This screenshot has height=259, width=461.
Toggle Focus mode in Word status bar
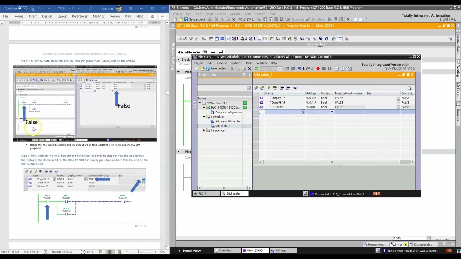(x=87, y=252)
